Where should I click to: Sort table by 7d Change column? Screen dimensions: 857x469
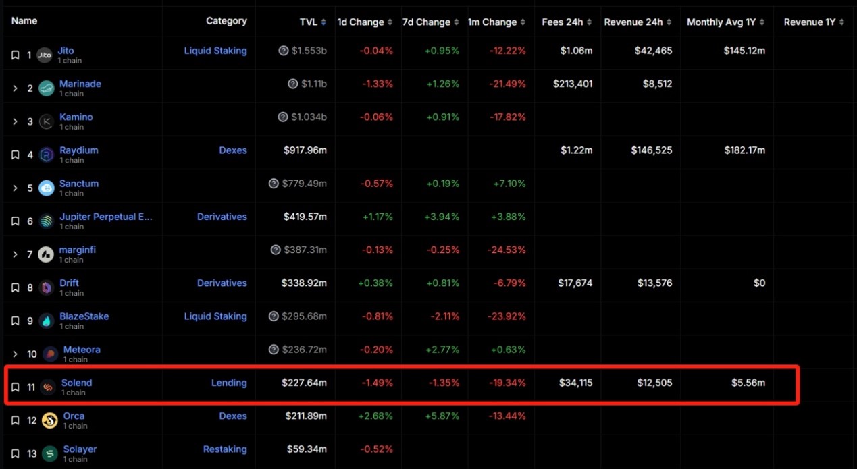tap(431, 22)
